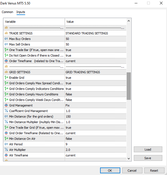
Task: Select the Inputs tab
Action: [21, 12]
